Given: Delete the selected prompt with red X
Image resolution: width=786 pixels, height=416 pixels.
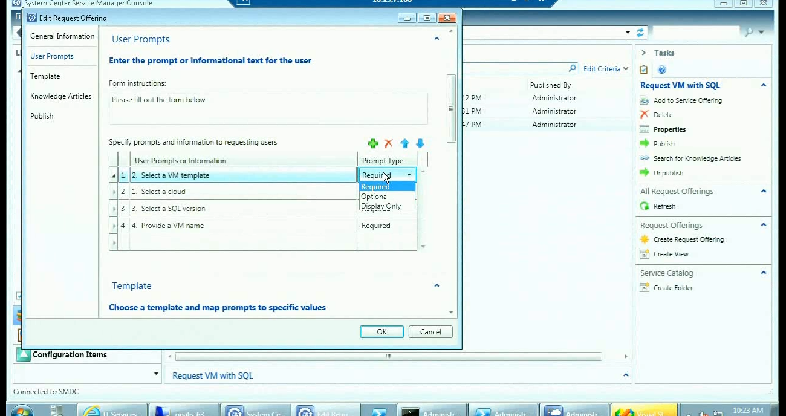Looking at the screenshot, I should point(389,143).
